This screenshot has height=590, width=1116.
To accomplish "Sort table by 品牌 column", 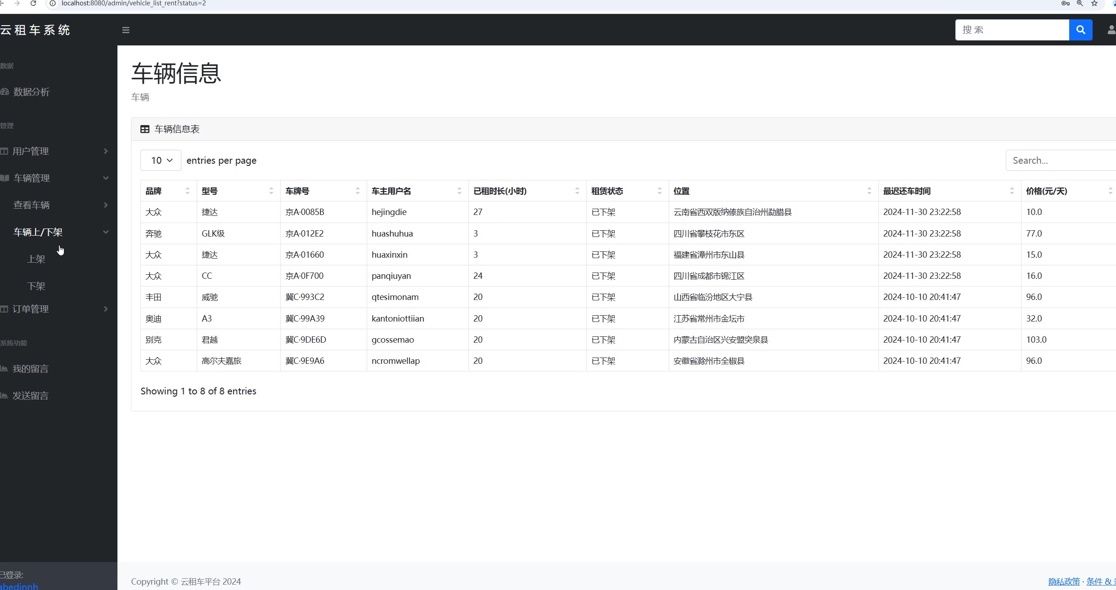I will [x=168, y=191].
